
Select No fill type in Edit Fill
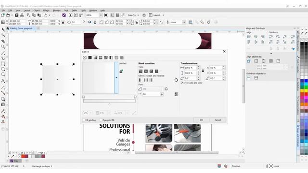(85, 58)
